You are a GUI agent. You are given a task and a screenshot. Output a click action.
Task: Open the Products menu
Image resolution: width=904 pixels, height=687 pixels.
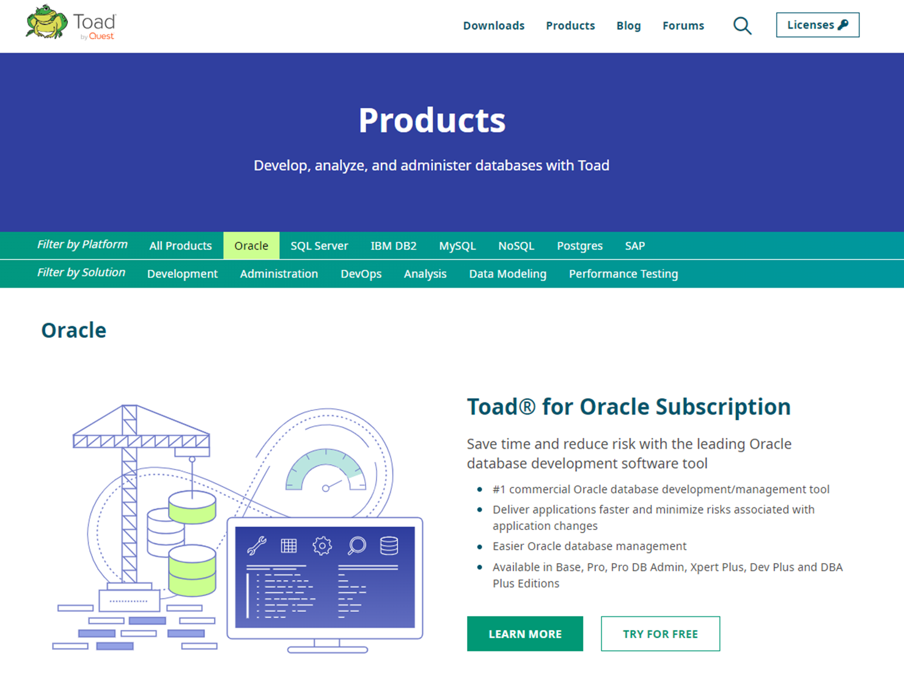tap(570, 26)
